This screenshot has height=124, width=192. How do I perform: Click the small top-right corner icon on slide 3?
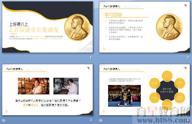pyautogui.click(x=88, y=68)
